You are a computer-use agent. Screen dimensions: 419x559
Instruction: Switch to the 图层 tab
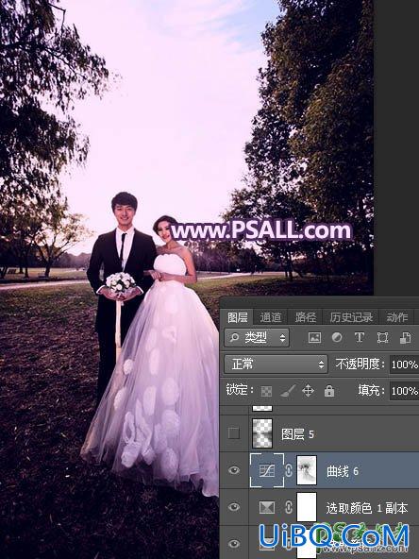coord(237,317)
